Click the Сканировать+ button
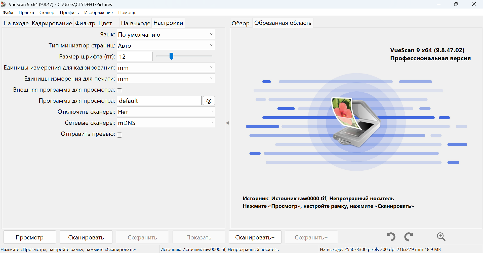Screen dimensions: 483x253 point(255,237)
